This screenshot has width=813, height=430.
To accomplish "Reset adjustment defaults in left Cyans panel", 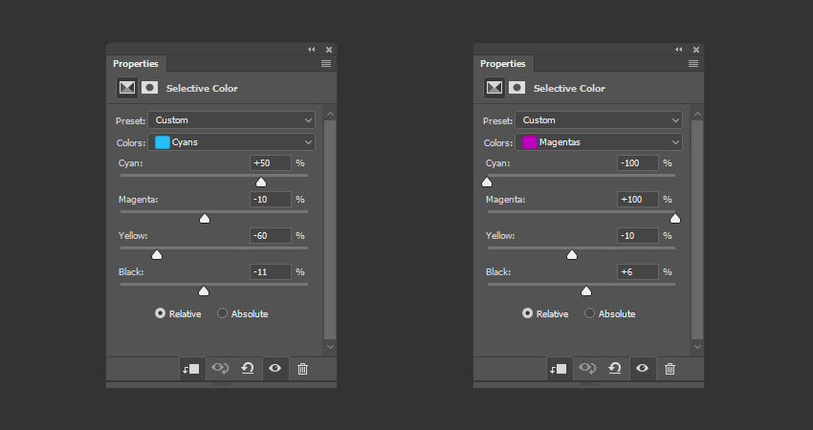I will point(248,369).
